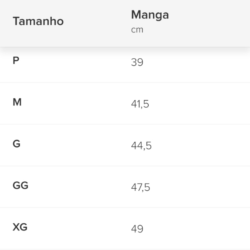250x250 pixels.
Task: Click the Manga value in the XG row
Action: coord(137,229)
